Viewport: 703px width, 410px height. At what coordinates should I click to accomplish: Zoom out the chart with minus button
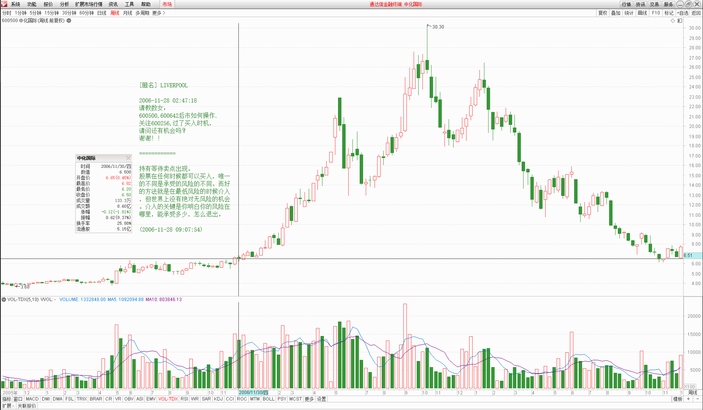click(x=698, y=399)
